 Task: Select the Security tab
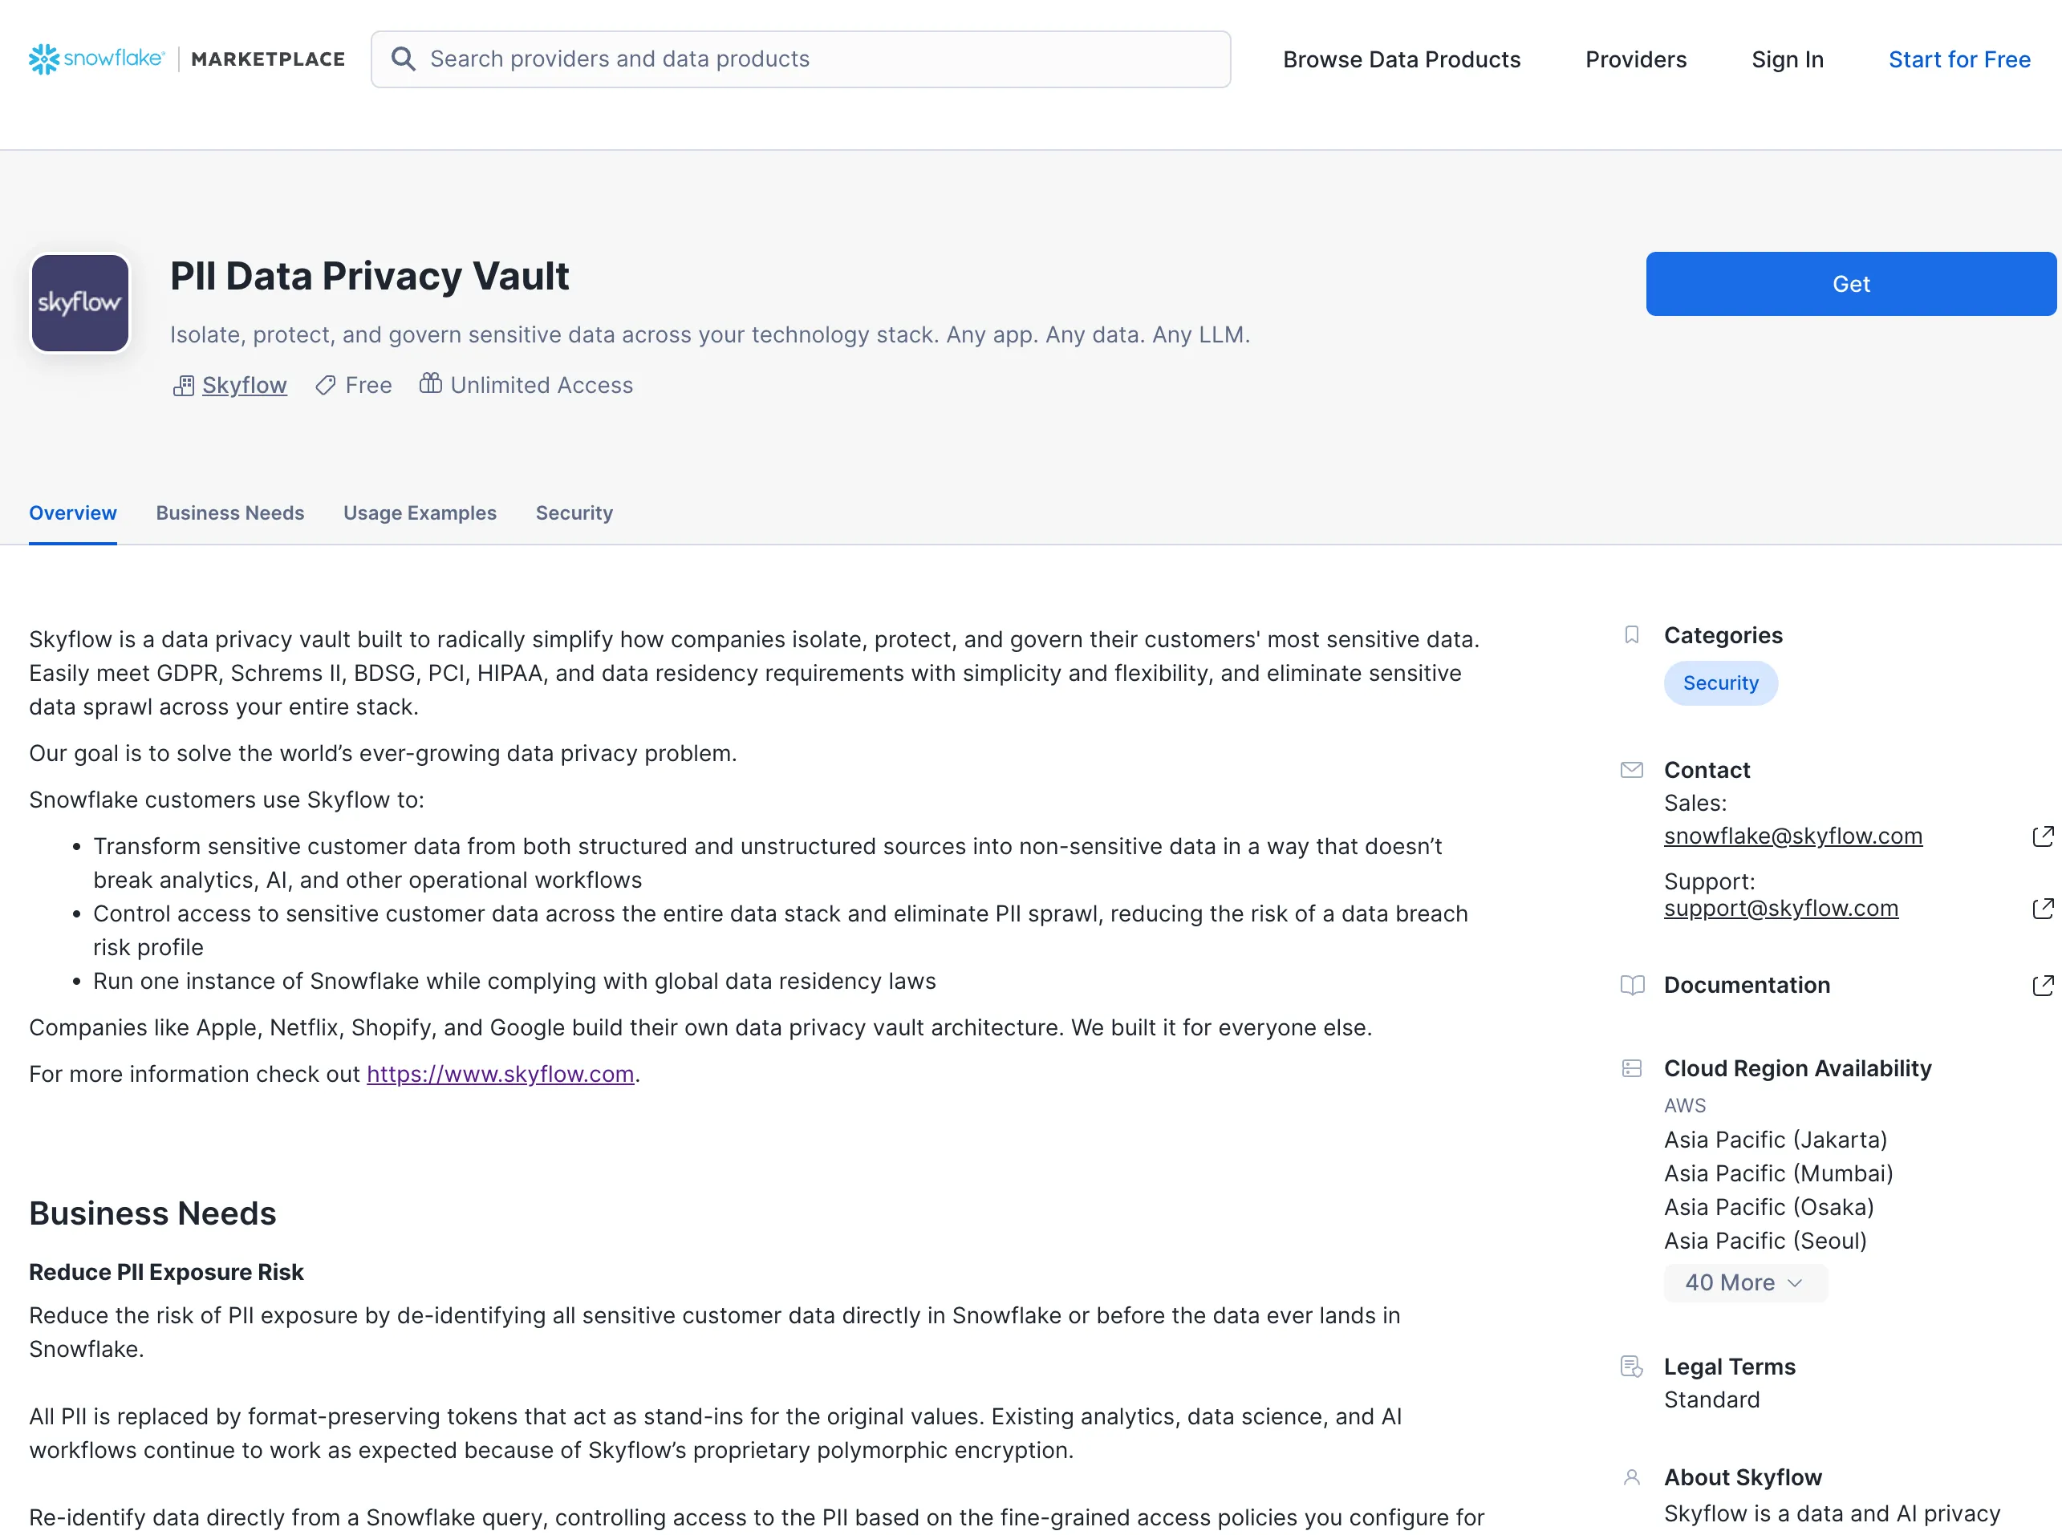click(x=574, y=513)
